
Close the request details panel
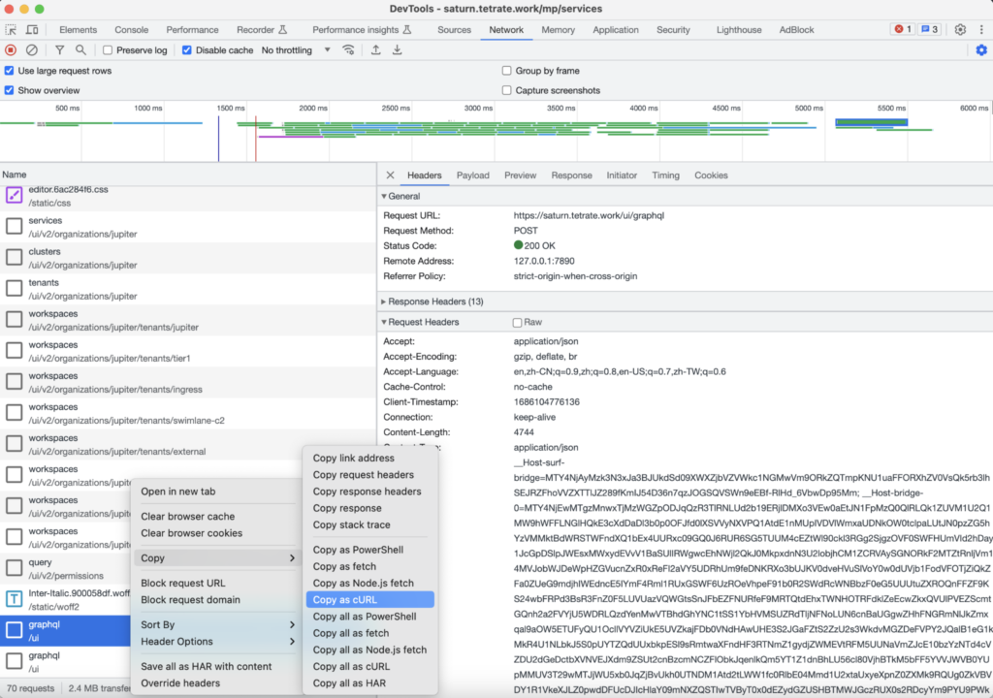(x=390, y=175)
